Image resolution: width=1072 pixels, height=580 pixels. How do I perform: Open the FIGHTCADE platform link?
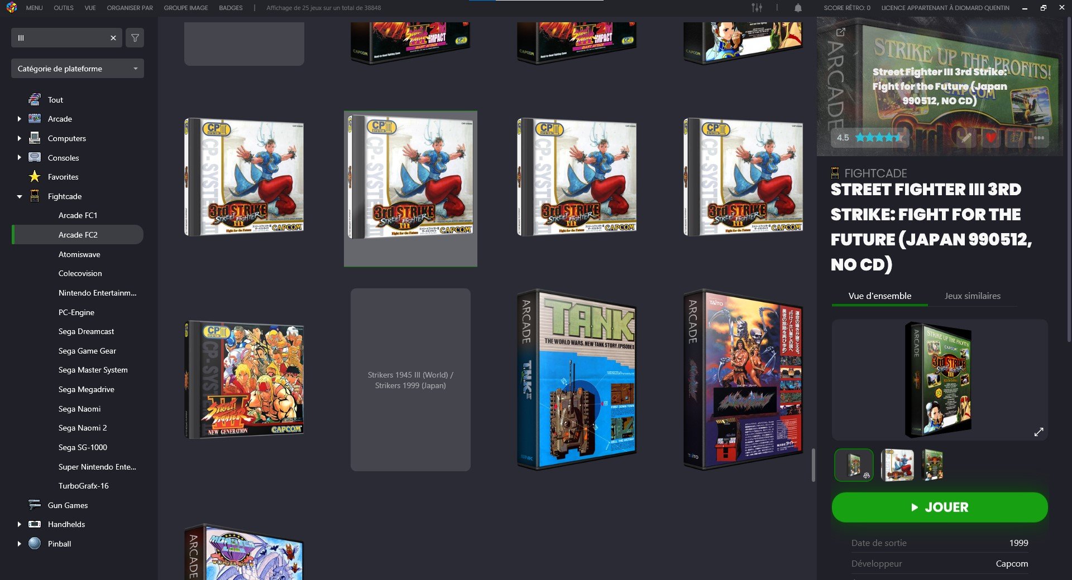[875, 173]
